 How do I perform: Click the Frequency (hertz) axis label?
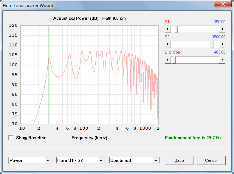[x=89, y=138]
